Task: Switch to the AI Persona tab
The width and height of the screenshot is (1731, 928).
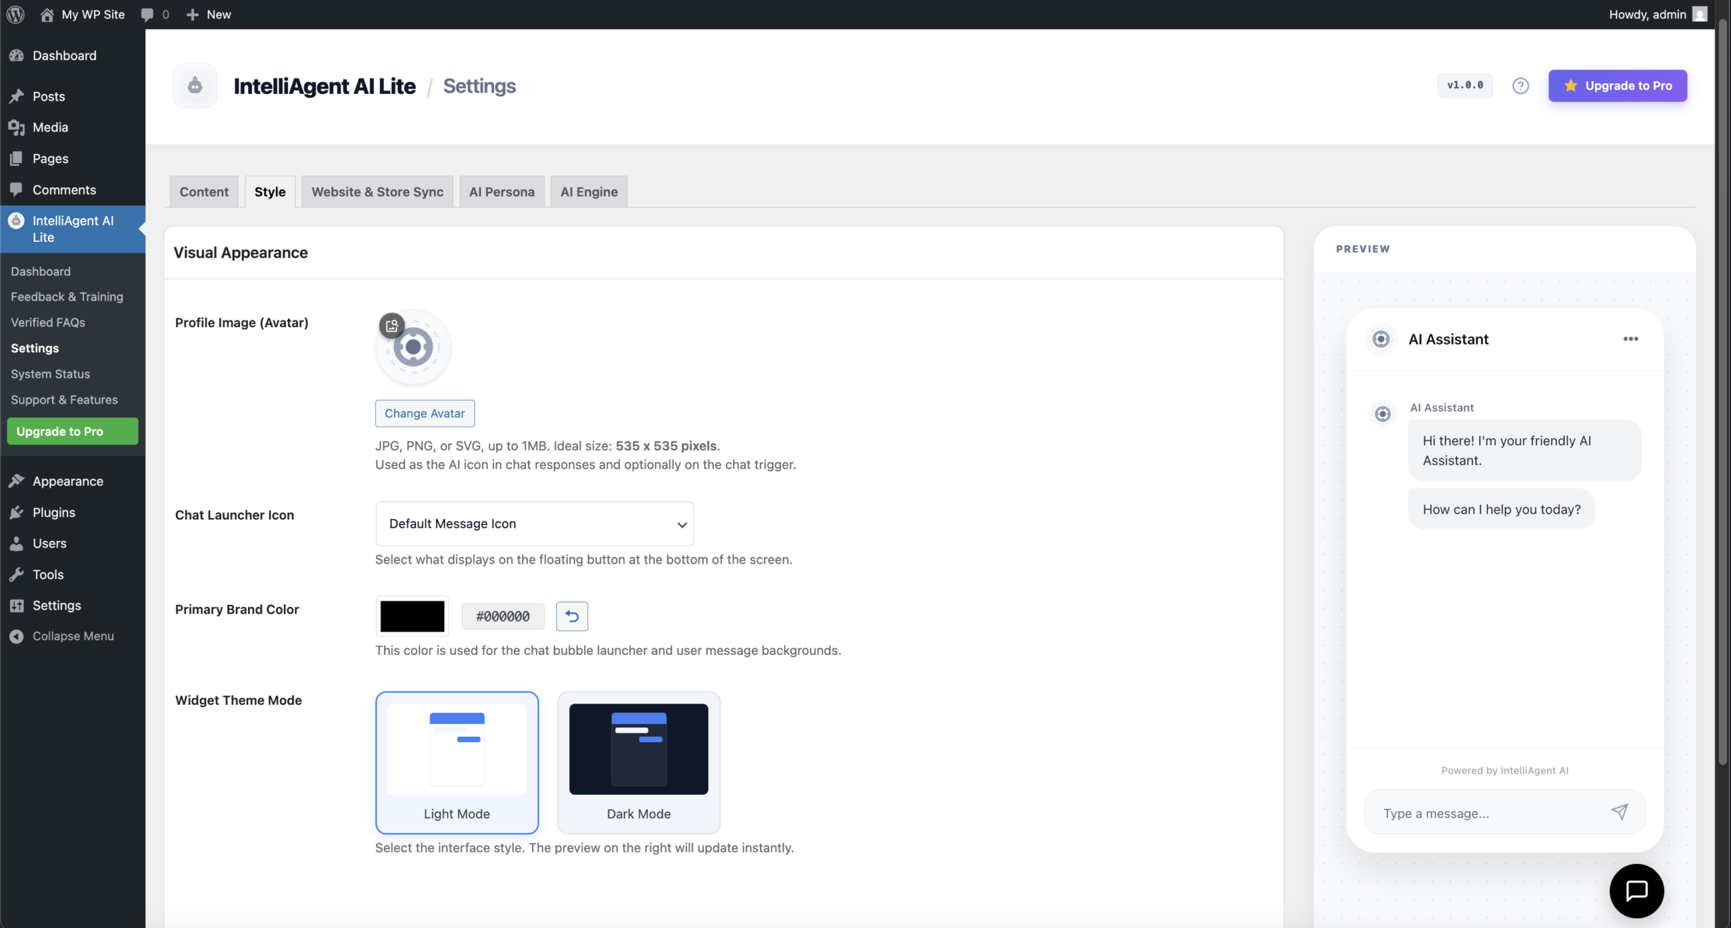Action: 501,191
